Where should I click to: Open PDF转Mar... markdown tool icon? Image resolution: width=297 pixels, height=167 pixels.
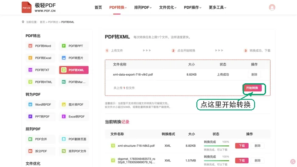pyautogui.click(x=64, y=82)
